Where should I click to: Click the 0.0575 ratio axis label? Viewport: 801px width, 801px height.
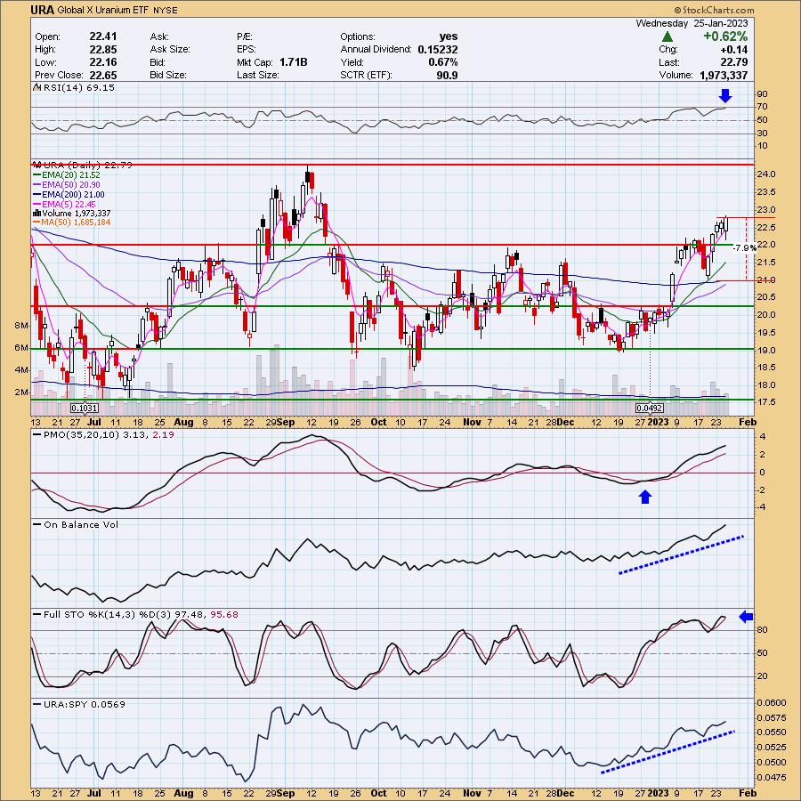(772, 717)
